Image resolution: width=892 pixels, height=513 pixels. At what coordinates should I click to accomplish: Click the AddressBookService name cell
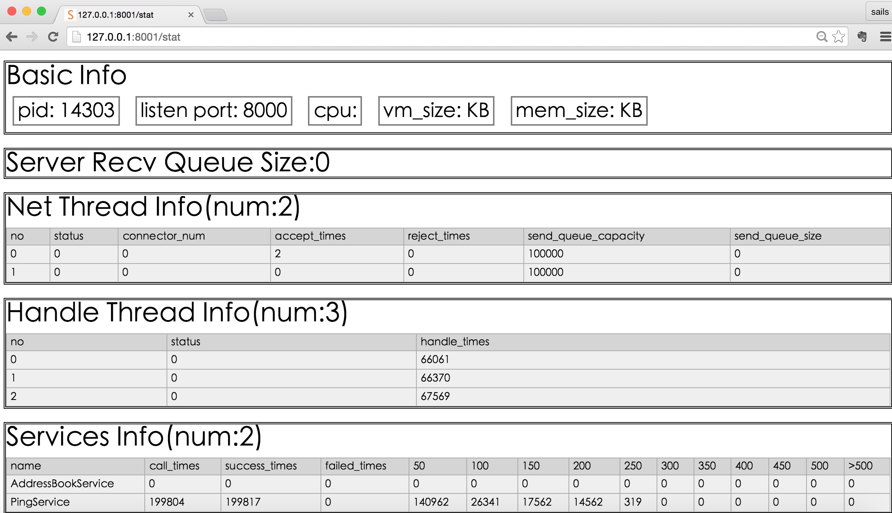pyautogui.click(x=62, y=483)
